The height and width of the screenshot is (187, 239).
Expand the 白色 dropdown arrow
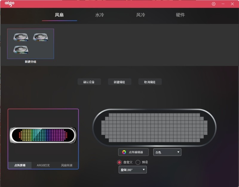point(179,152)
